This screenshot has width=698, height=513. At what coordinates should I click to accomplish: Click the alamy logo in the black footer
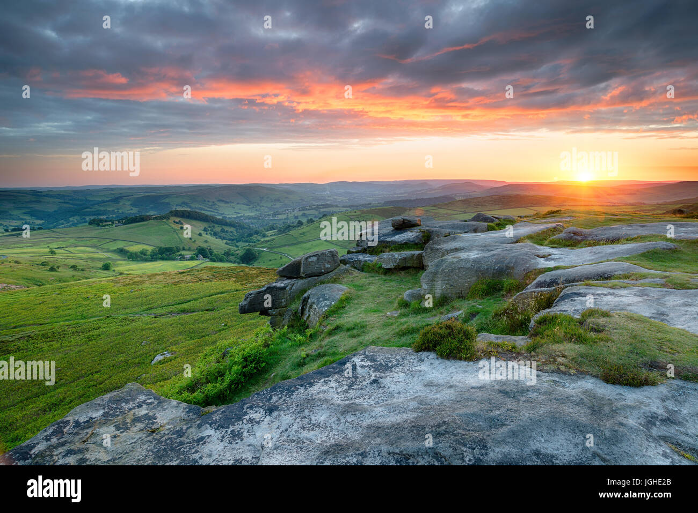point(54,489)
